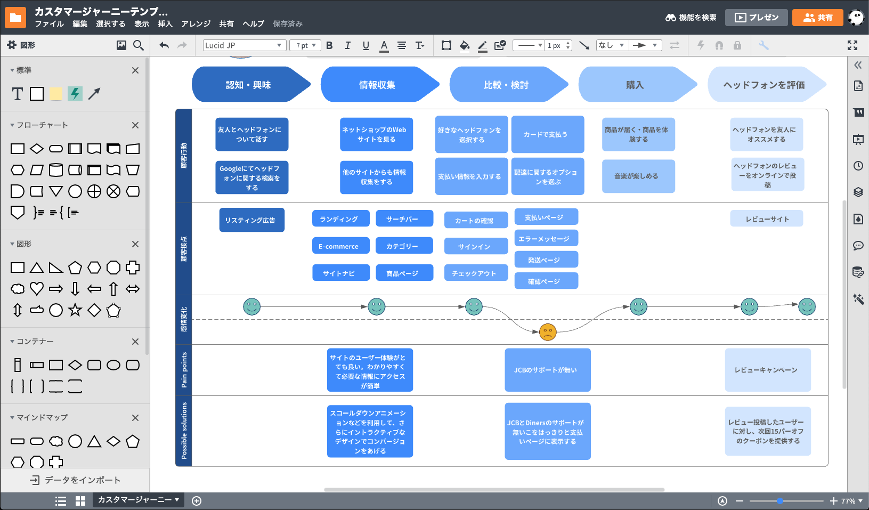
Task: Collapse the フローチャート shape section
Action: tap(12, 125)
